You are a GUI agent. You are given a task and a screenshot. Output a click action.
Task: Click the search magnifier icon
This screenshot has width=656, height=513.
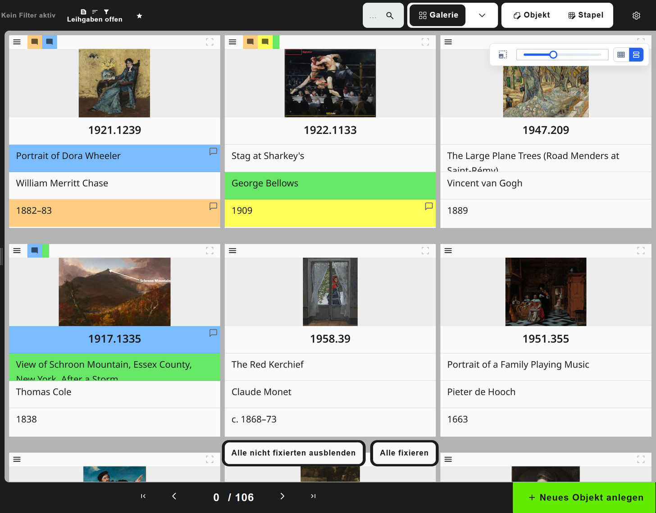[x=390, y=16]
